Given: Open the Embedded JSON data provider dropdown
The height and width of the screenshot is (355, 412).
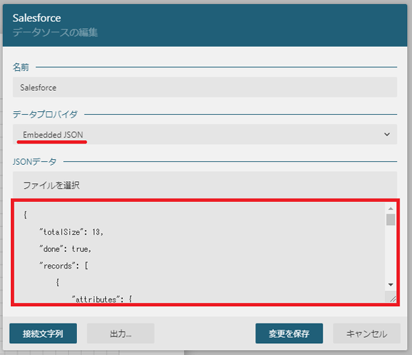Looking at the screenshot, I should point(205,135).
